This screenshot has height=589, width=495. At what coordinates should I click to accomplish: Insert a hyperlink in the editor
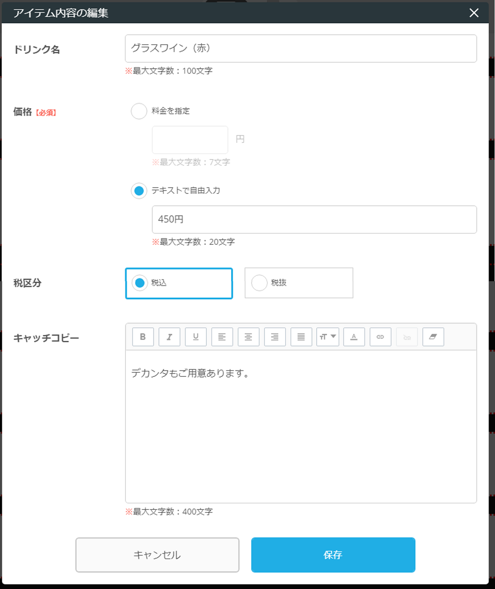380,337
